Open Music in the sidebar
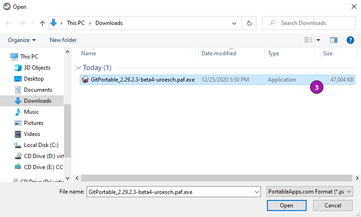Screen dimensions: 361x217 [31, 112]
